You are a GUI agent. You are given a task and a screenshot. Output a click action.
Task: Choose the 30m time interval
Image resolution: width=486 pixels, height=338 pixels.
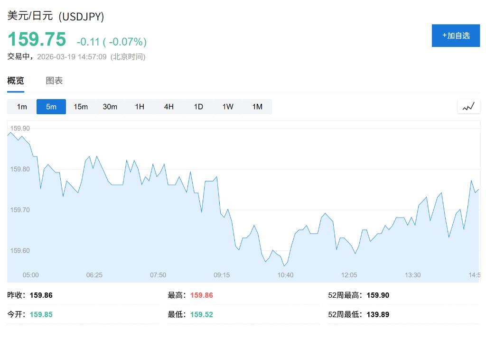[x=110, y=107]
